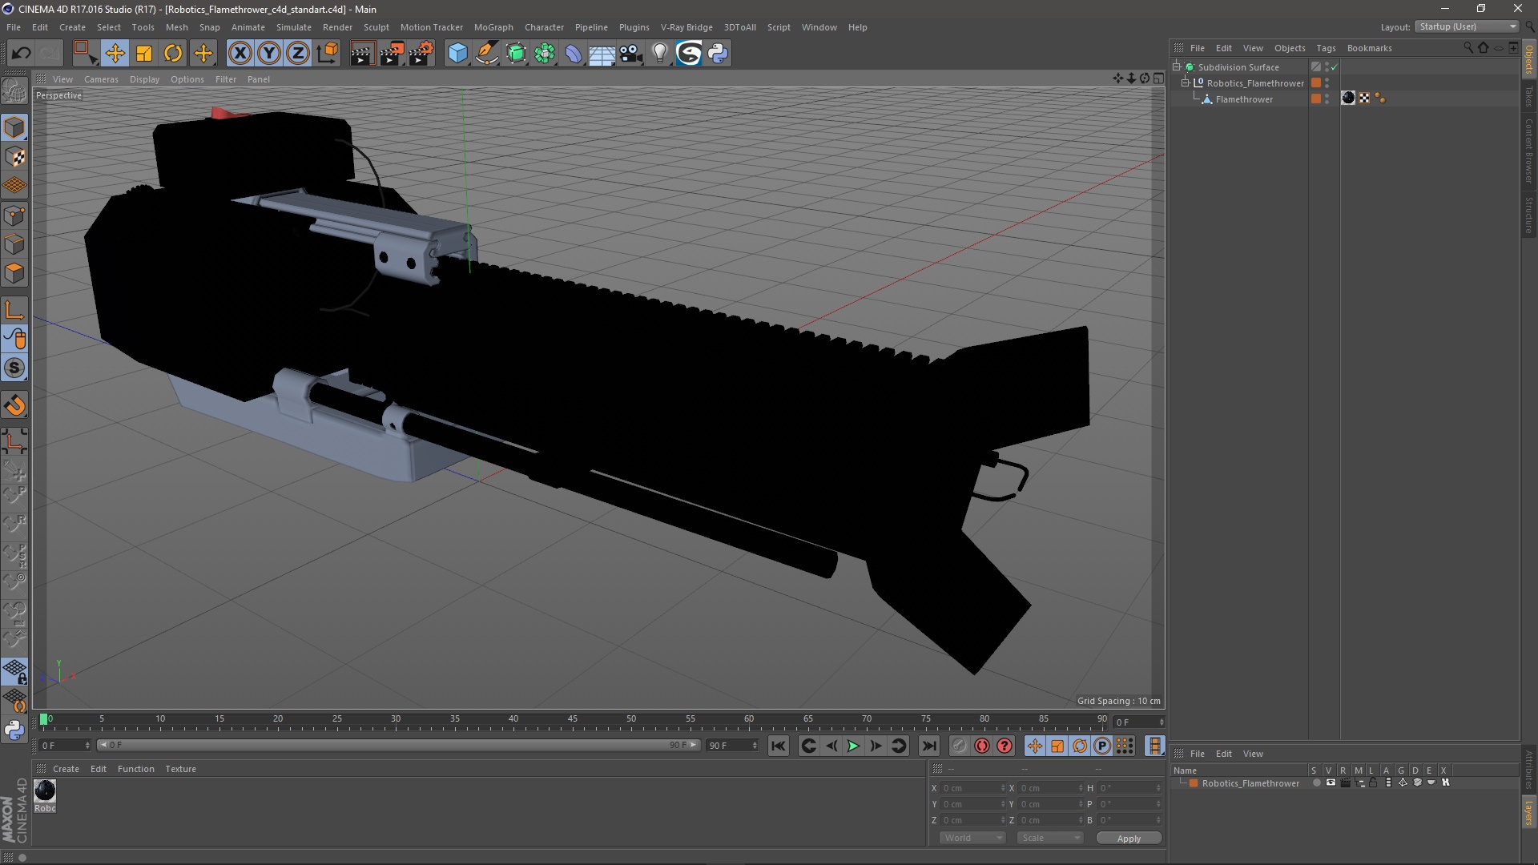Image resolution: width=1538 pixels, height=865 pixels.
Task: Open material manager Create menu
Action: tap(66, 769)
